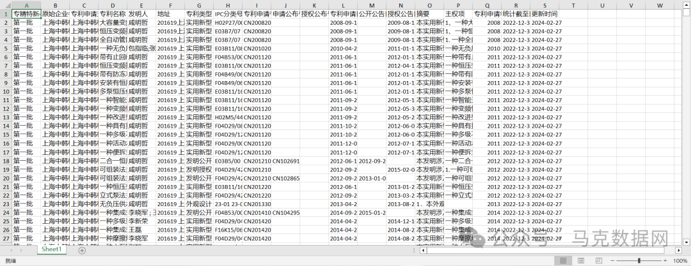This screenshot has height=266, width=691.
Task: Click the vertical scrollbar down arrow
Action: pos(687,242)
